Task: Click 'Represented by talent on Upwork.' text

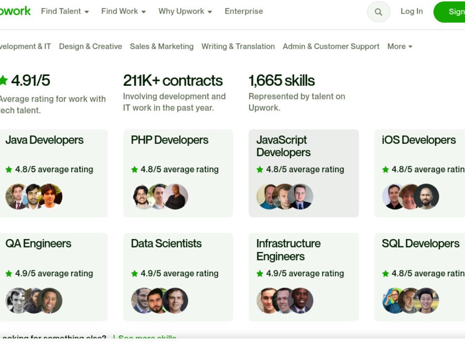Action: coord(297,102)
